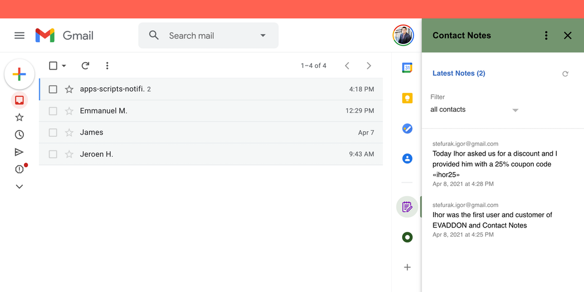Open the email from Emmanuel M.
This screenshot has width=584, height=292.
tap(211, 111)
